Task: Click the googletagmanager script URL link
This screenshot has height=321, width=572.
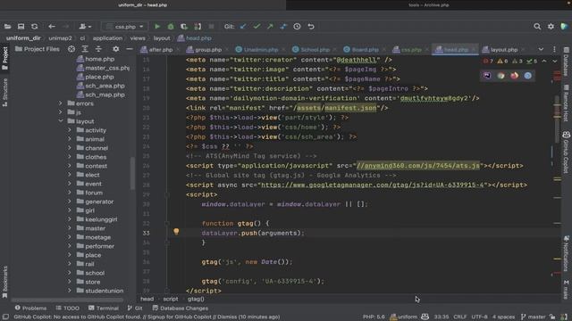Action: [374, 185]
